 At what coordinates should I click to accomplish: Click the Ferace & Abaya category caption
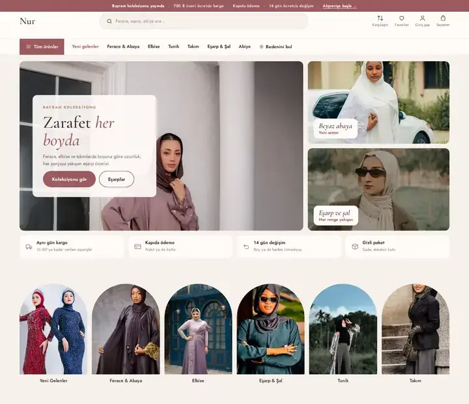coord(126,381)
